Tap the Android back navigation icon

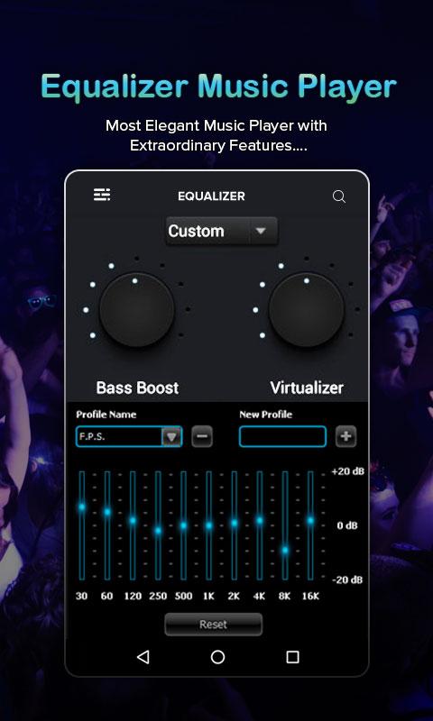143,657
